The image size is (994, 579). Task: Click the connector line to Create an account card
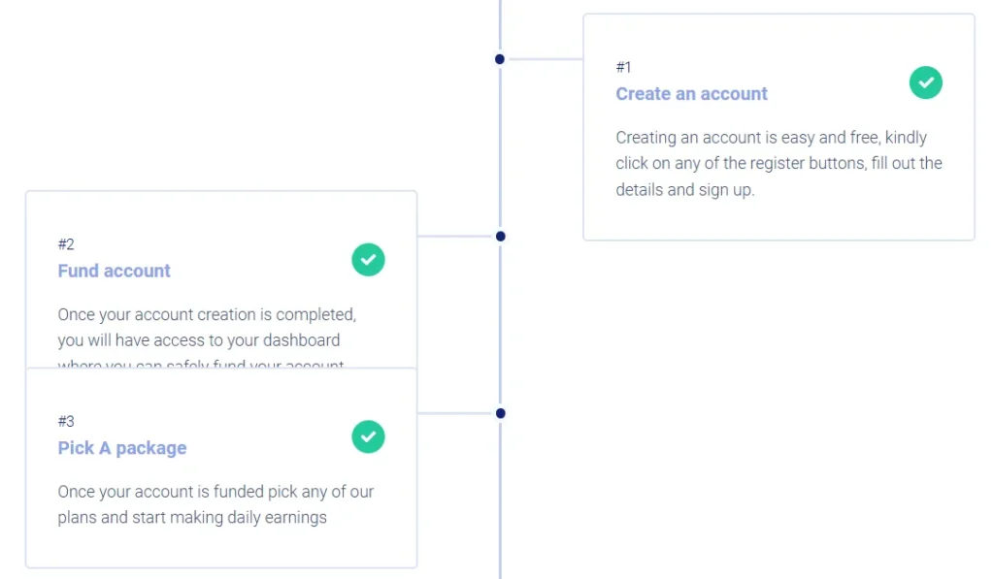coord(544,59)
